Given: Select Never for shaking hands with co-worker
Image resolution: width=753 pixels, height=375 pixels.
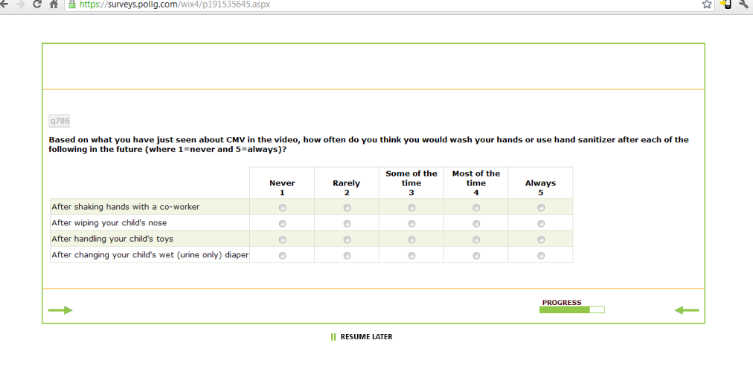Looking at the screenshot, I should click(x=283, y=208).
